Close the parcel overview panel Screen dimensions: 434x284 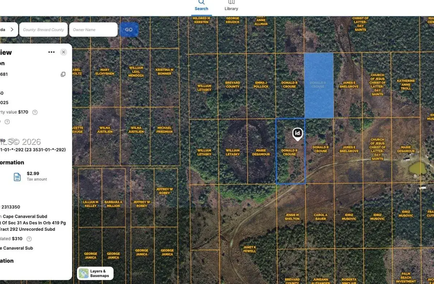[x=64, y=52]
